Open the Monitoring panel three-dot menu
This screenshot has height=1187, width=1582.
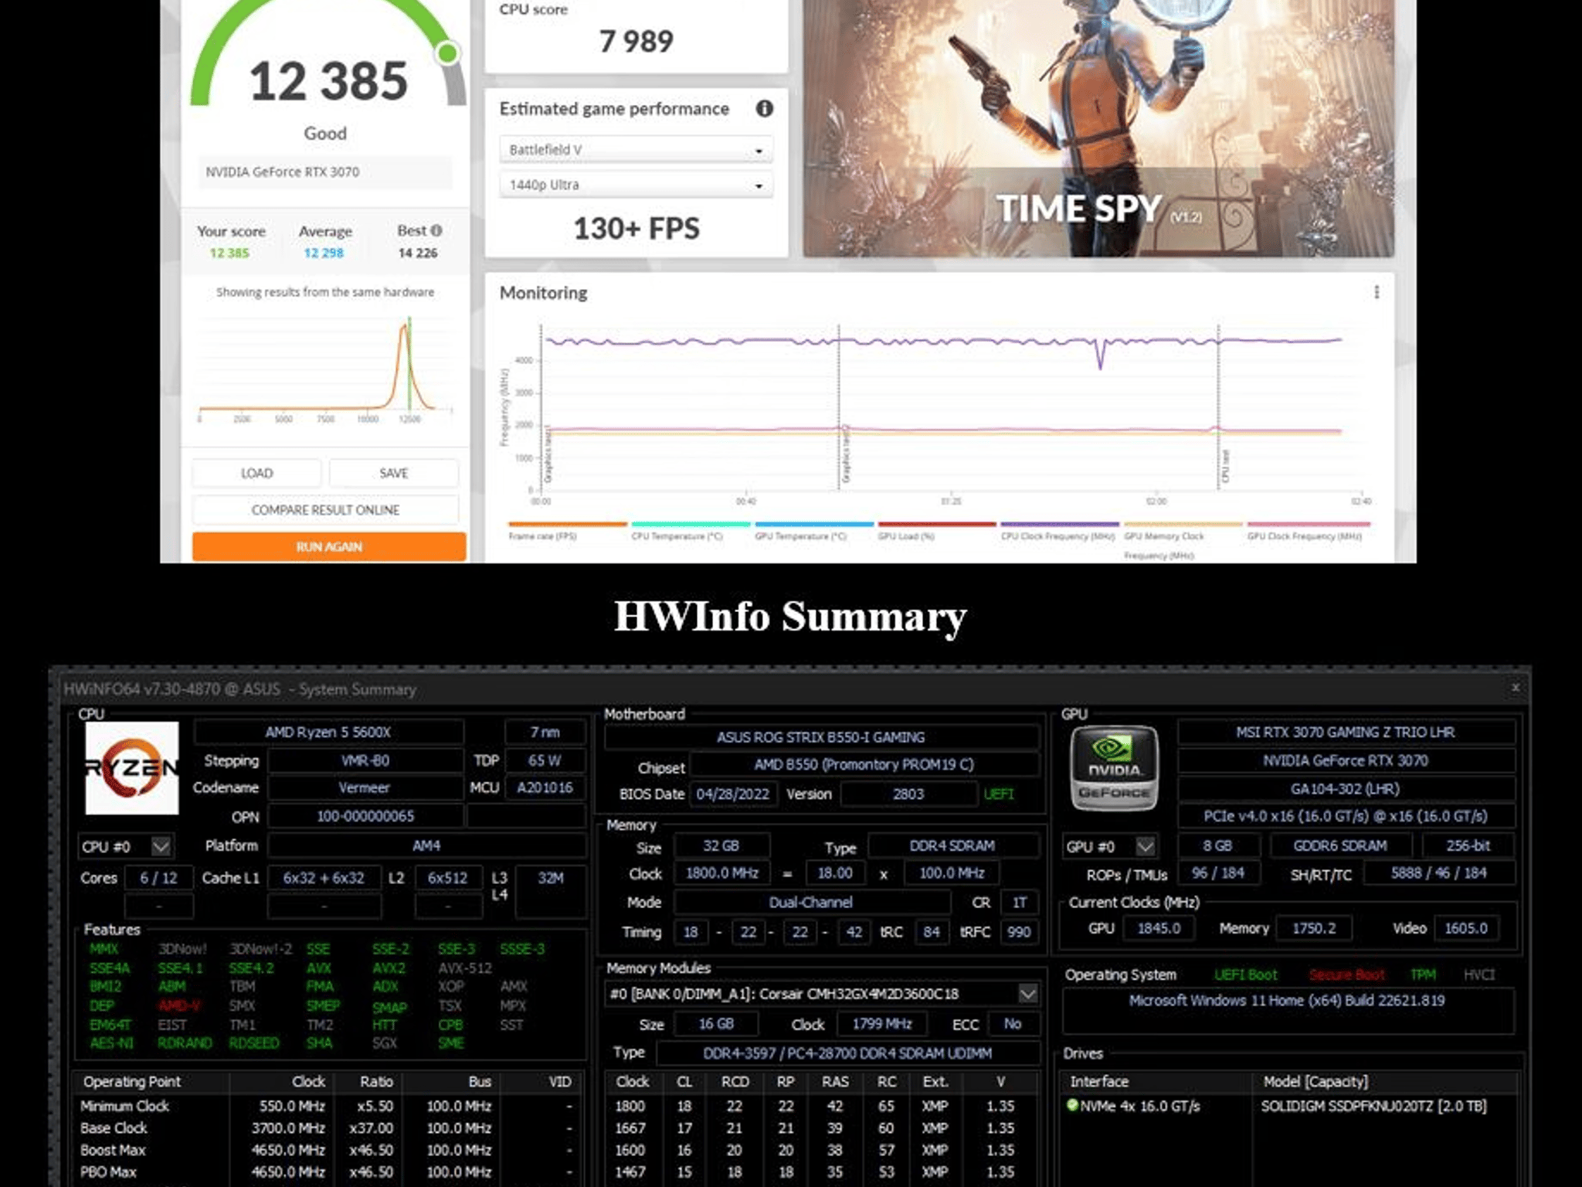pos(1377,292)
